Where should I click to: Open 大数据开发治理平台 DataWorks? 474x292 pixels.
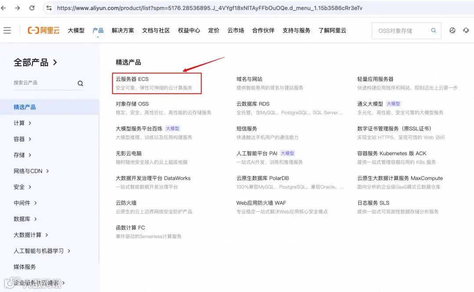[x=153, y=178]
